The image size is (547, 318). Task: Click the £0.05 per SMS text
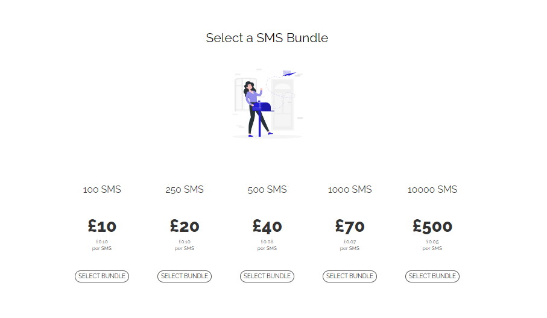click(432, 245)
